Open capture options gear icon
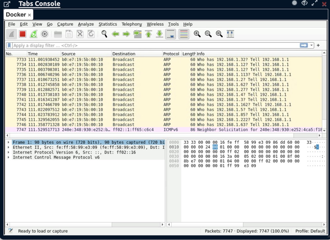330x240 pixels. (45, 34)
